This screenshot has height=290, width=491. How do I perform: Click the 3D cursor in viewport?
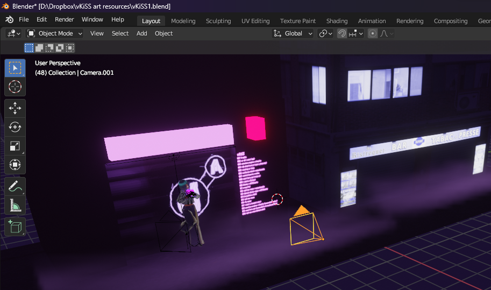pyautogui.click(x=277, y=199)
